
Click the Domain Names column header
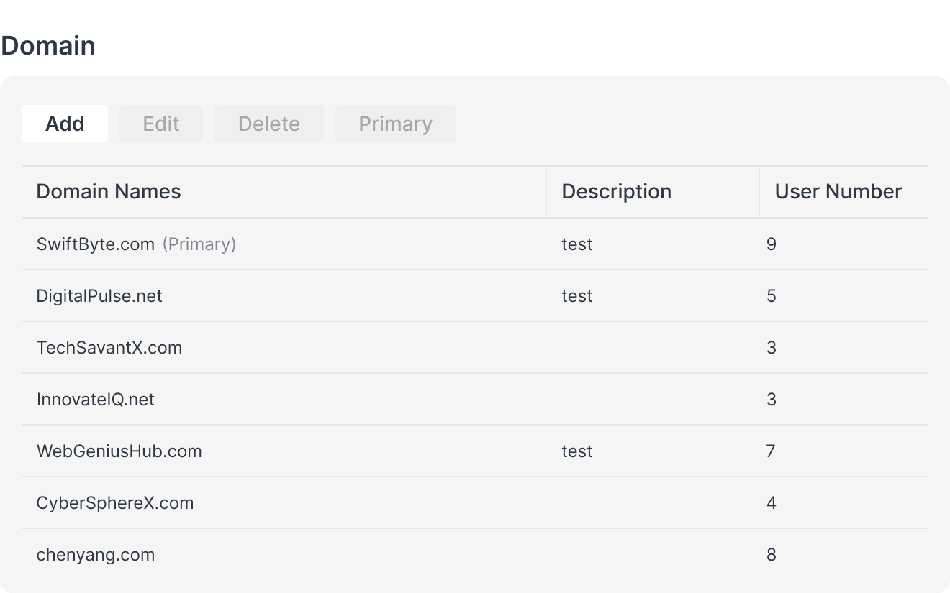tap(109, 191)
